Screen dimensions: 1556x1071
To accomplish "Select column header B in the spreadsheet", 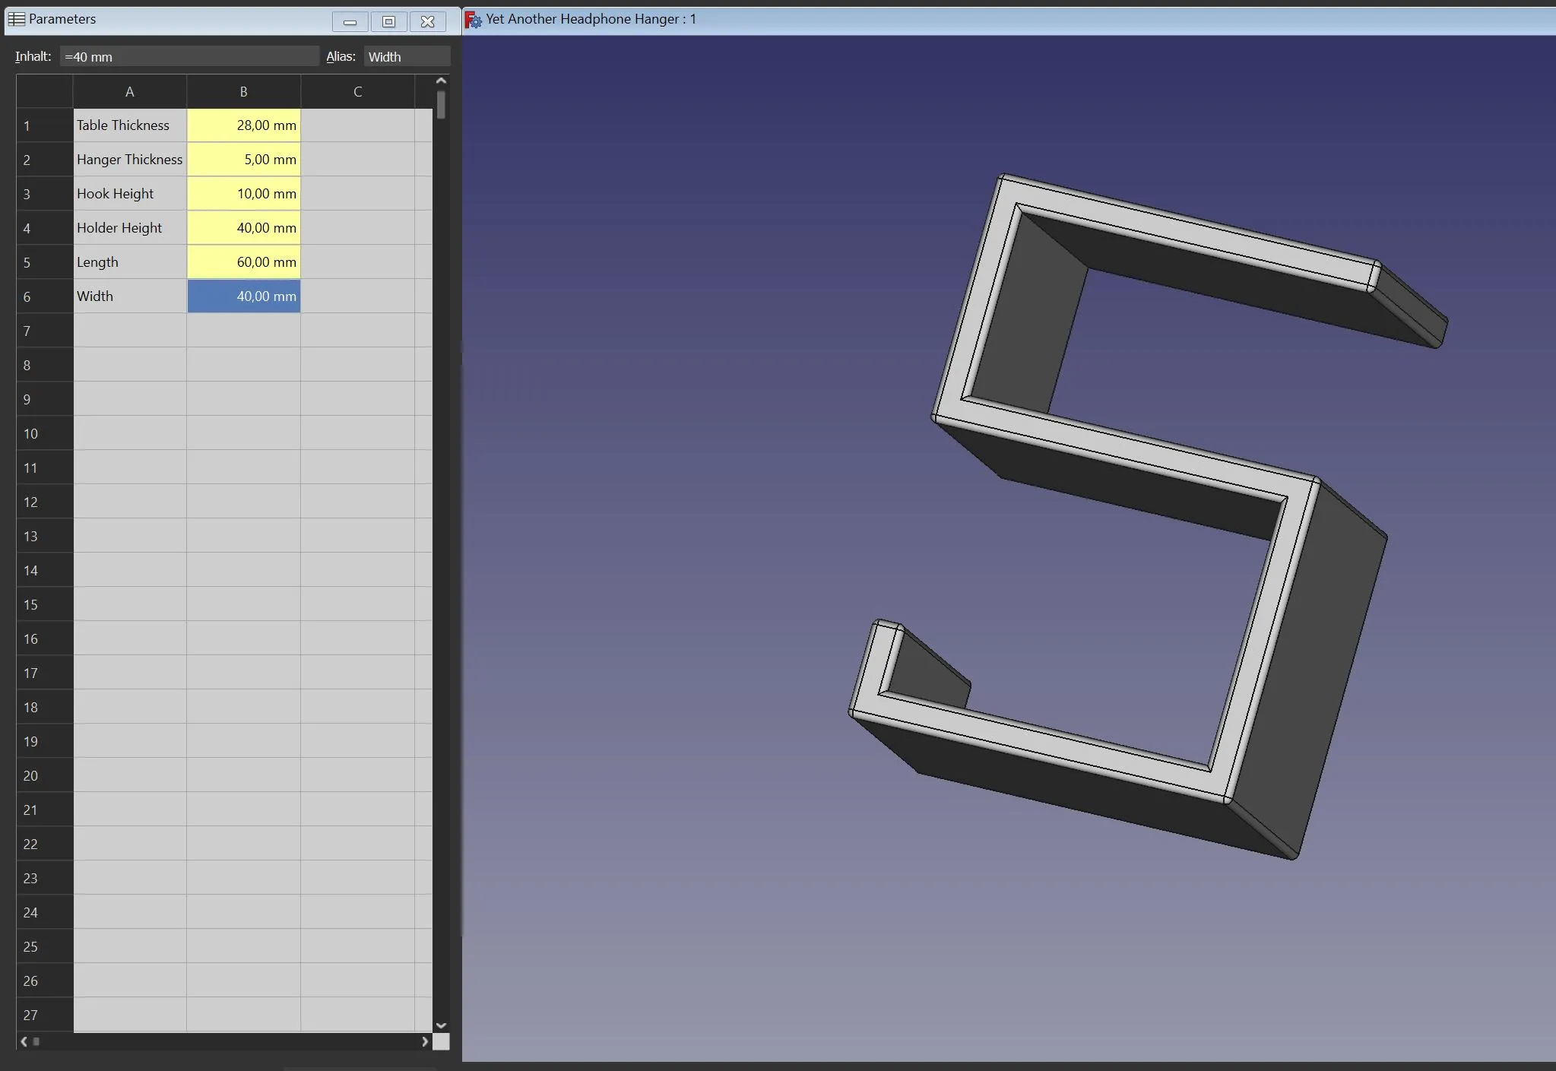I will [243, 90].
